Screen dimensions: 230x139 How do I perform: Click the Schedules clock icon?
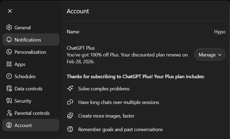point(9,76)
